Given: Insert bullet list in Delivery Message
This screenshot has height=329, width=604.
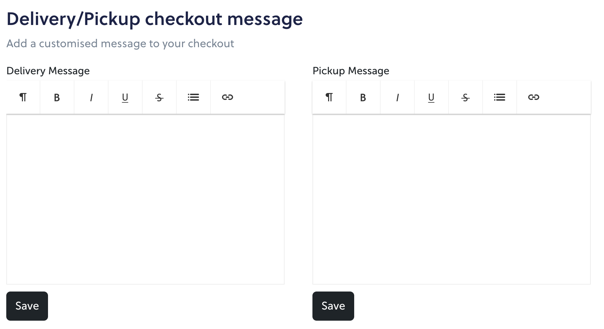Looking at the screenshot, I should pos(193,97).
